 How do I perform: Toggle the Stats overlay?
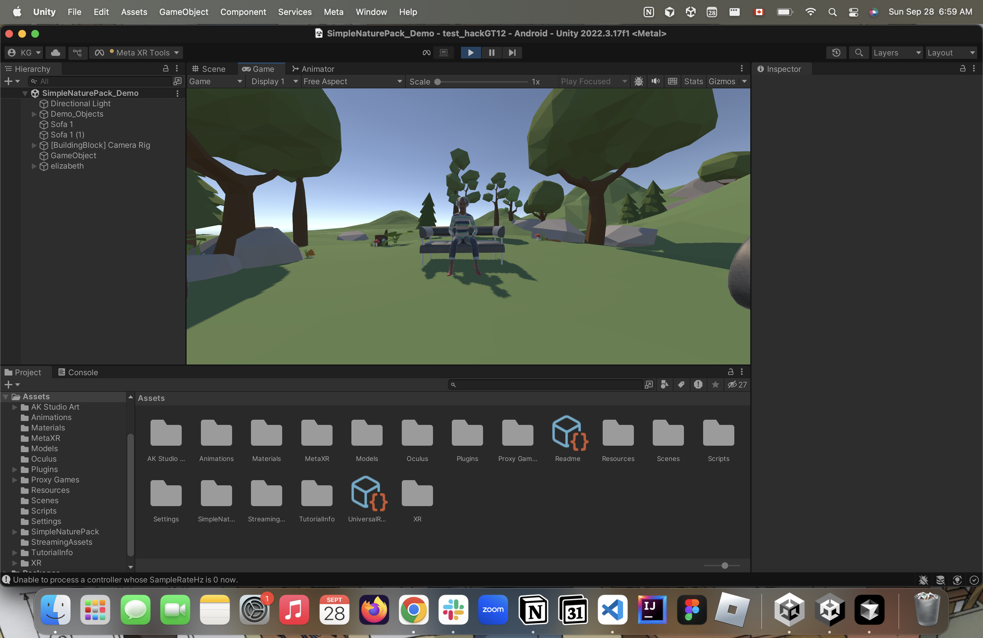tap(693, 81)
